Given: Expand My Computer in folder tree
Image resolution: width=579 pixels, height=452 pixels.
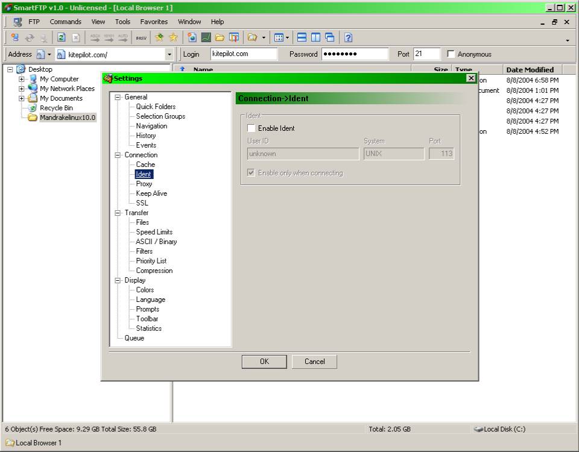Looking at the screenshot, I should coord(22,79).
